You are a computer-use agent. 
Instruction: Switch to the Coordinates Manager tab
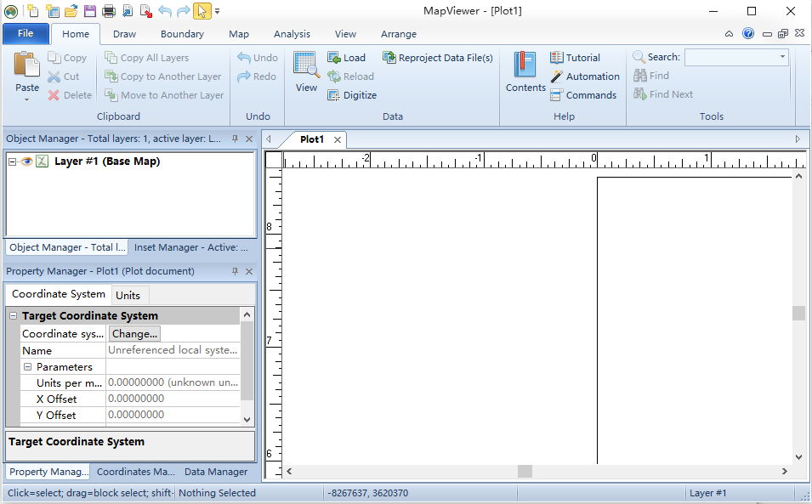pyautogui.click(x=136, y=472)
